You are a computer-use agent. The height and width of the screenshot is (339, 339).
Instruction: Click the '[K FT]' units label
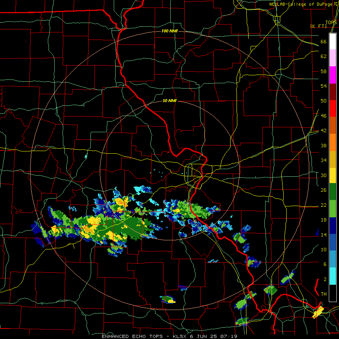[x=318, y=26]
